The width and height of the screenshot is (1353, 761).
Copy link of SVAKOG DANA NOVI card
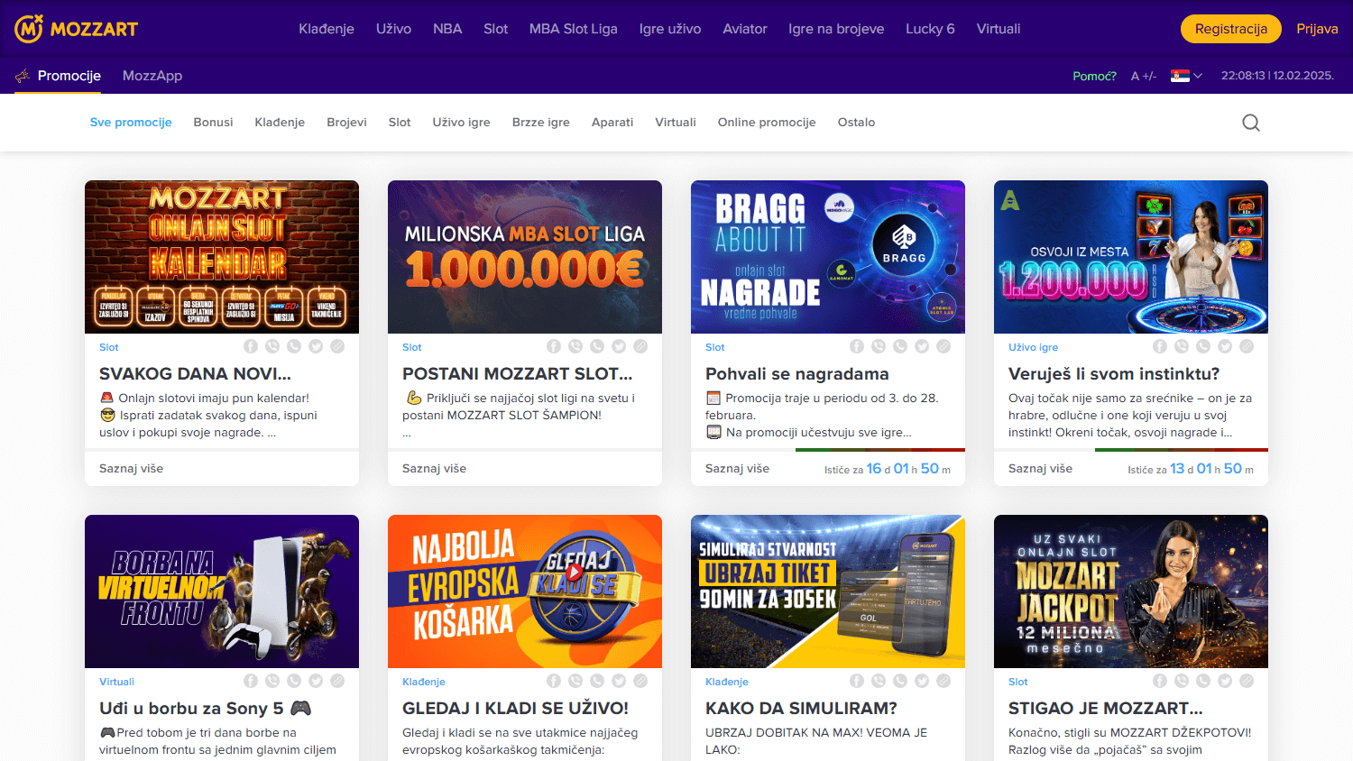pos(337,346)
